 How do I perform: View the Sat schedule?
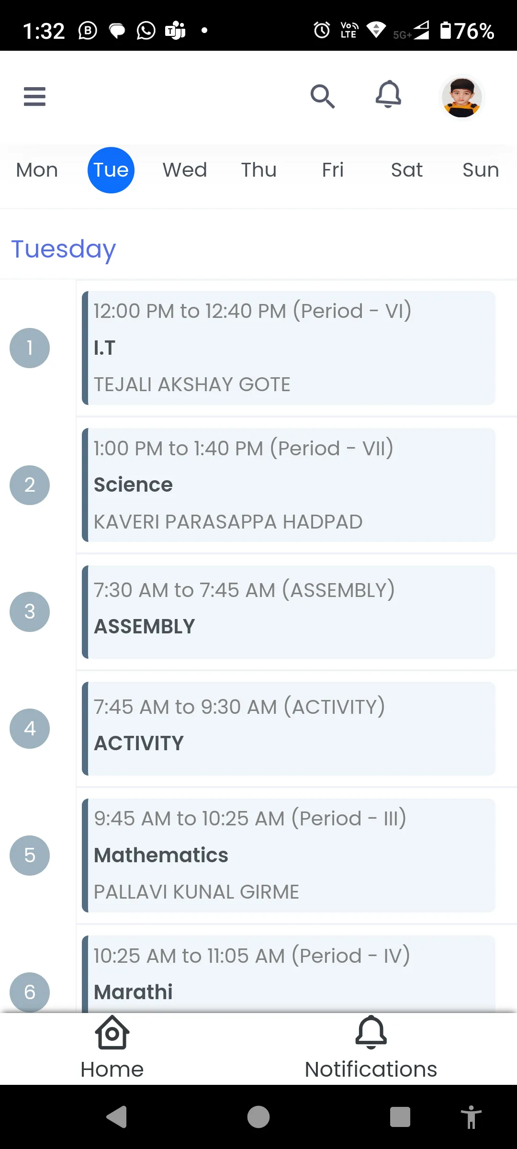pyautogui.click(x=406, y=170)
